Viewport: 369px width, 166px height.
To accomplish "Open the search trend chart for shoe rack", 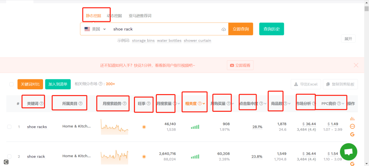I will (x=114, y=156).
